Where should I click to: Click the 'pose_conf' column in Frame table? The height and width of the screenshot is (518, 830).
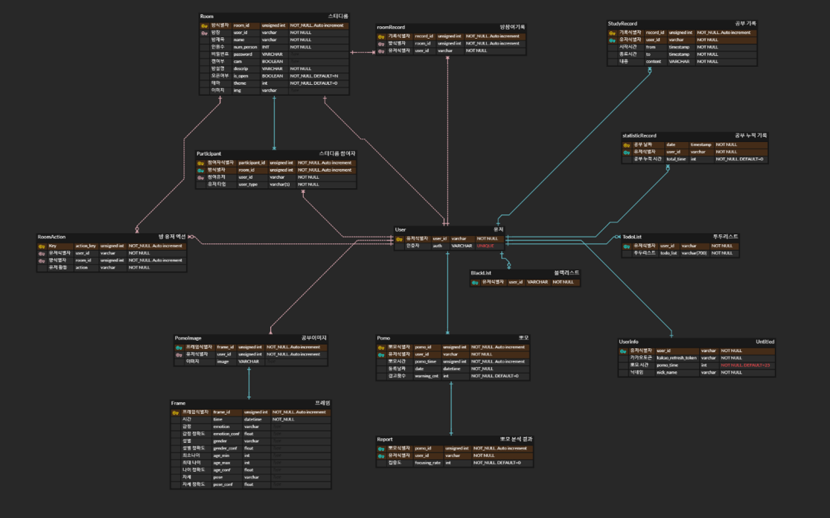223,485
